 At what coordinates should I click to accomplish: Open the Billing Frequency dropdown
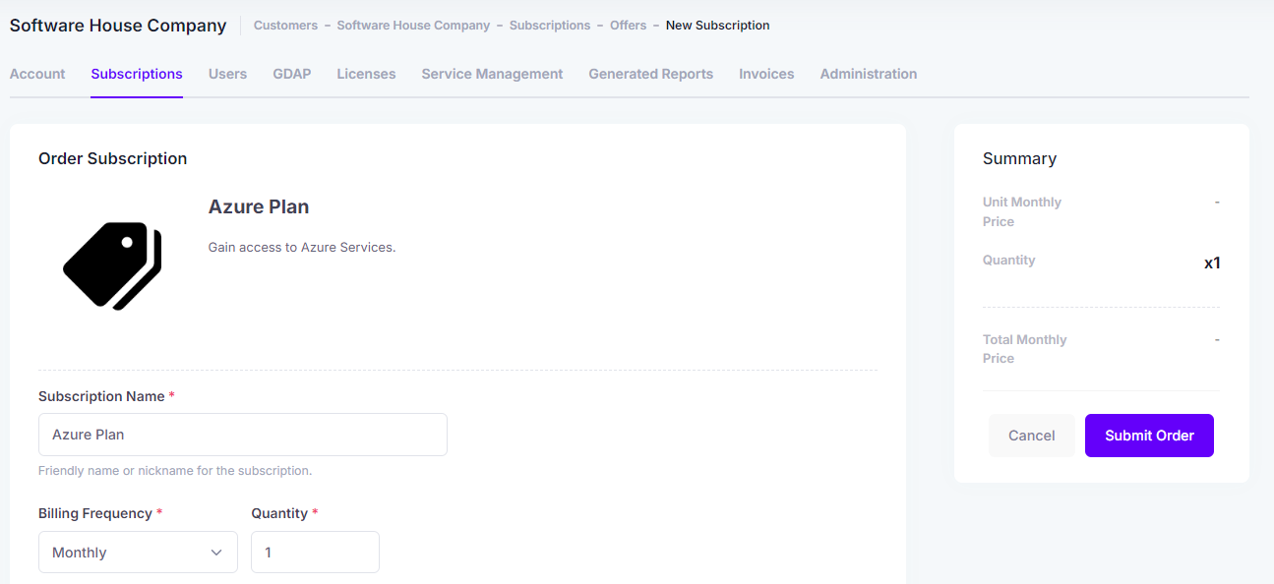pos(138,553)
